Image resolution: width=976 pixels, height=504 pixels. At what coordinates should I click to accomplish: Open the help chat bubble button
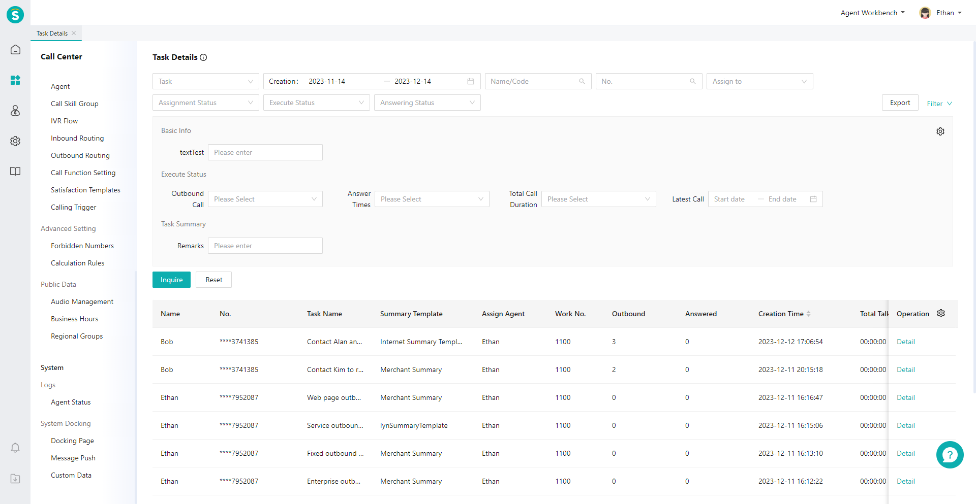950,455
